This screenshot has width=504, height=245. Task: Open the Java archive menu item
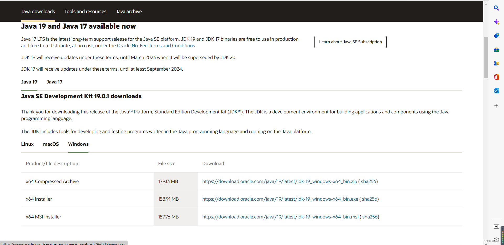(129, 12)
